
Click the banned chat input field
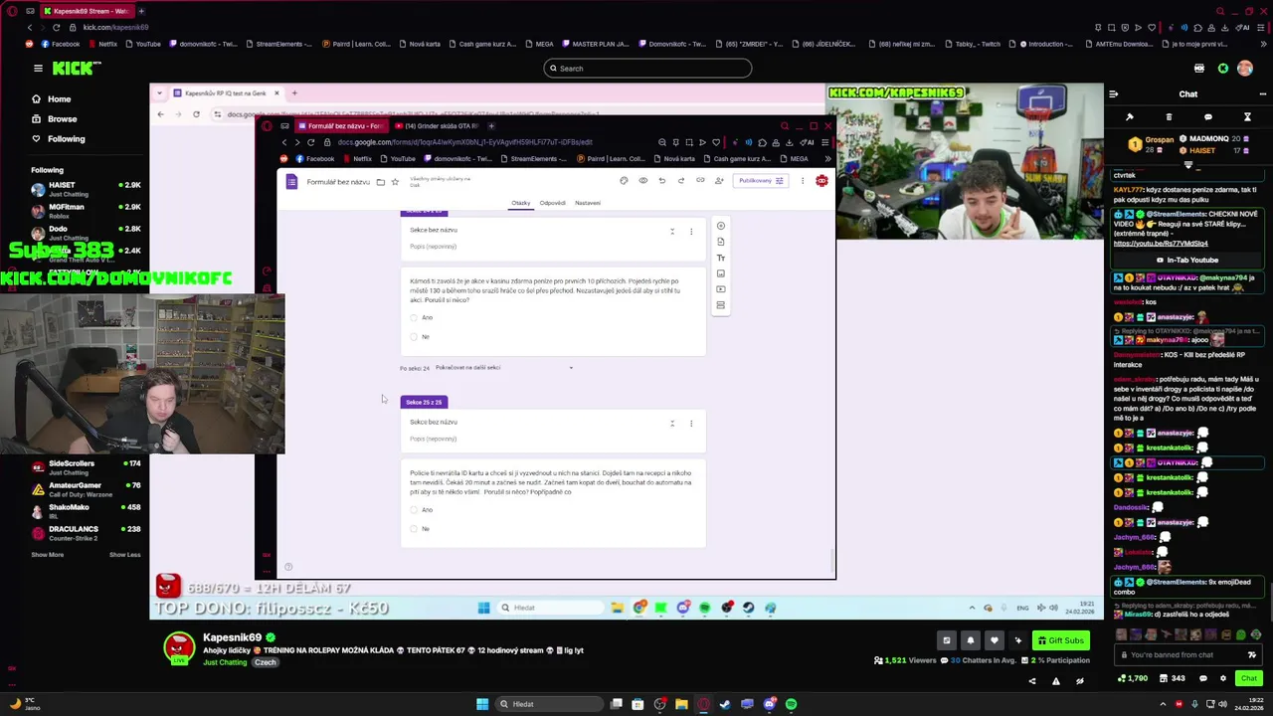click(1188, 654)
